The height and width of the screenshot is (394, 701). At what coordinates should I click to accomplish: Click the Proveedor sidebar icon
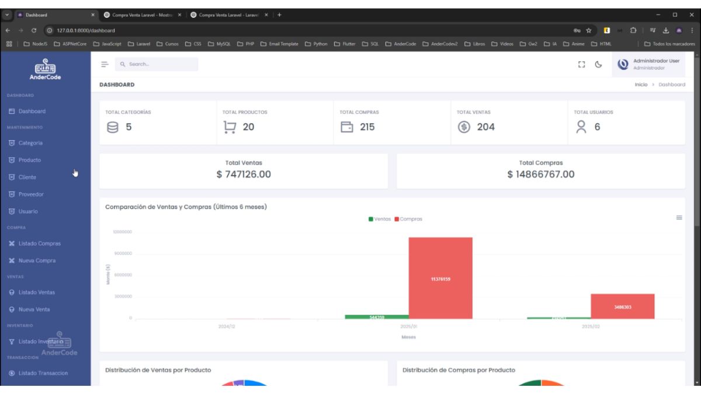[x=12, y=194]
